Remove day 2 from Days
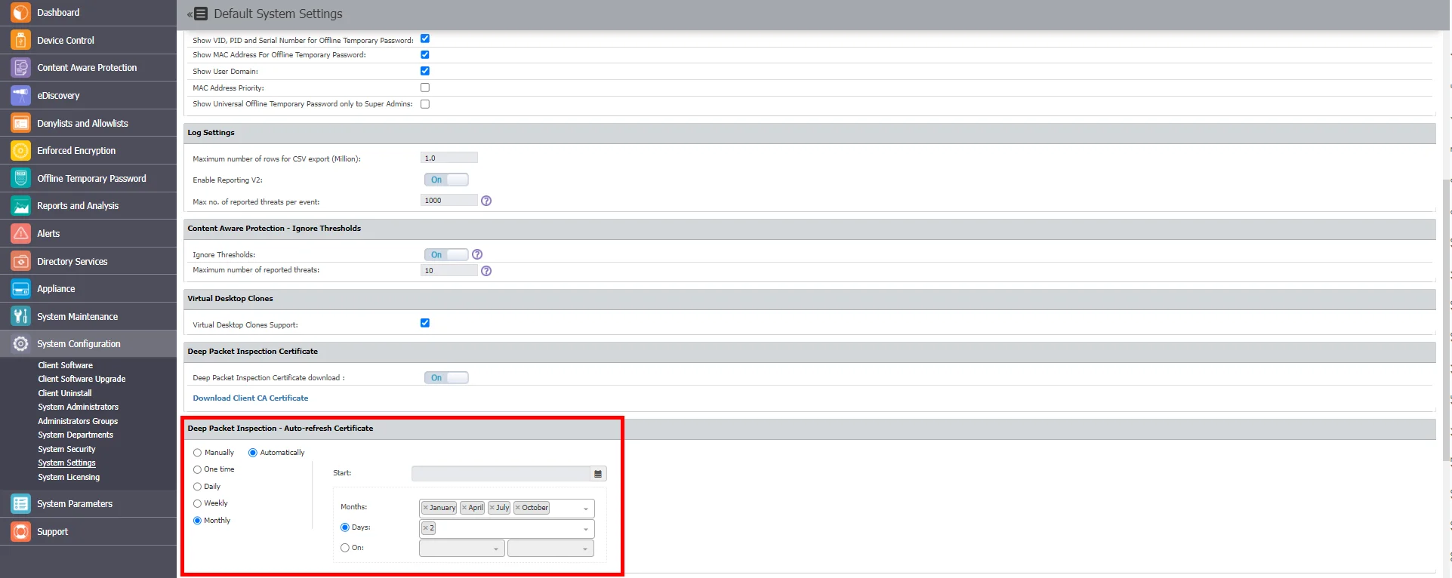Screen dimensions: 1452x578 [426, 528]
